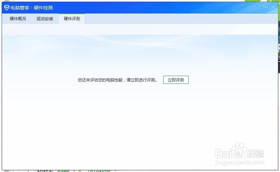Click the 电脑管家 shield logo icon
The image size is (280, 172).
tap(7, 8)
